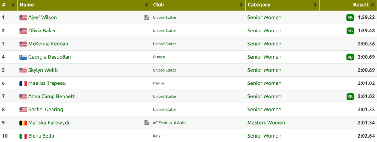Sort table by Club column arrows
The image size is (377, 142).
point(241,5)
